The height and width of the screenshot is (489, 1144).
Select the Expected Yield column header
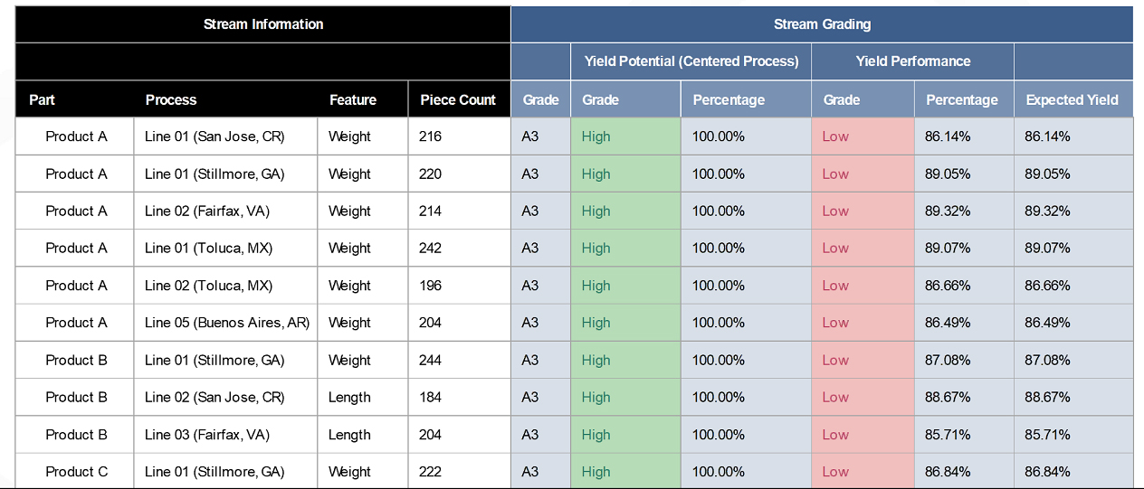pos(1072,99)
